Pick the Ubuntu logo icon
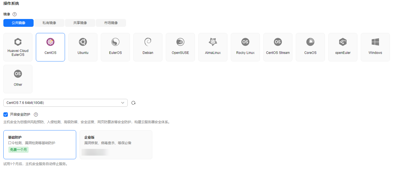 coord(83,42)
